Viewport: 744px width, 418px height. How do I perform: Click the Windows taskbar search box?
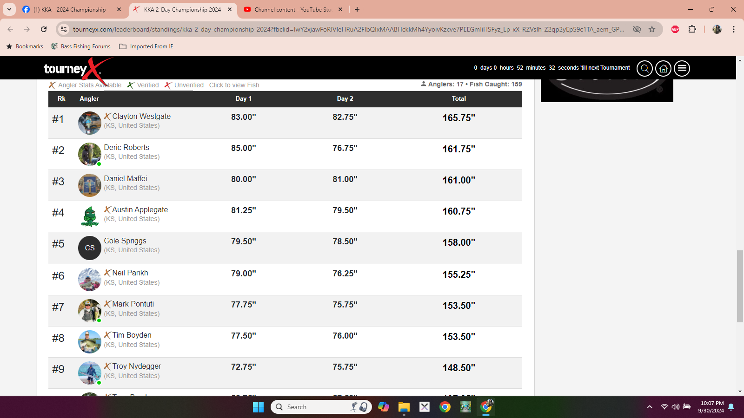click(321, 407)
